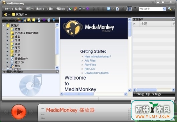Screen dimensions: 177x122
Task: Click the greyed-out play icon in the toolbar
Action: pos(94,9)
